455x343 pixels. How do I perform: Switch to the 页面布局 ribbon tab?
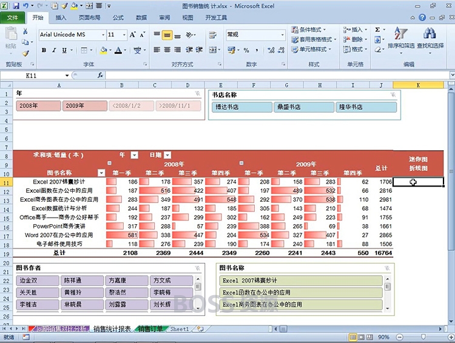[x=89, y=18]
